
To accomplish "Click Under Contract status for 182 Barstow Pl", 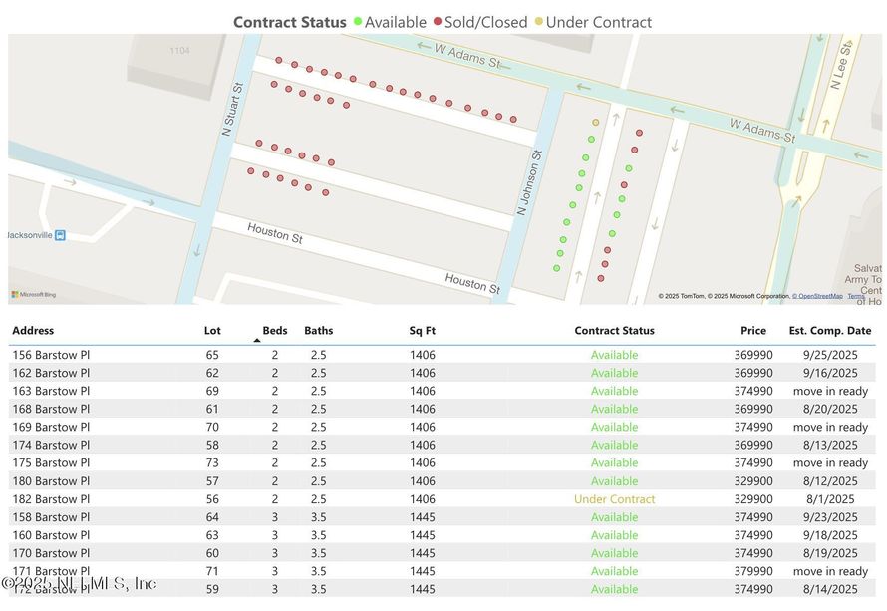I will point(614,499).
